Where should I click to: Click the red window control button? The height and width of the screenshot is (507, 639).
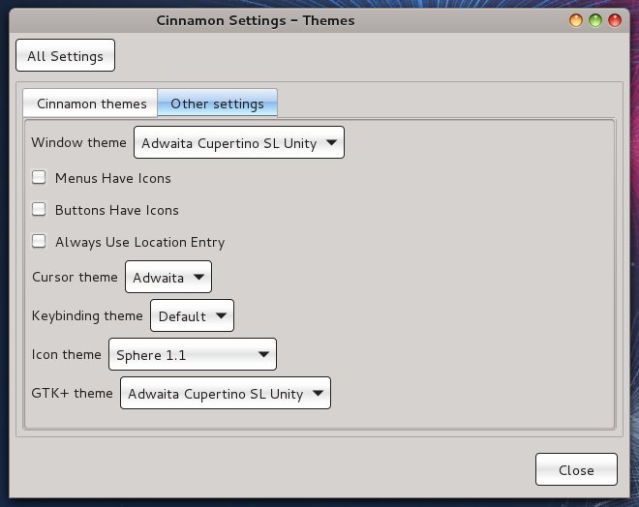point(615,20)
